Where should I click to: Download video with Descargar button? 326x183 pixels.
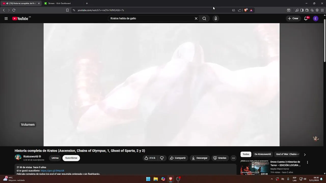(200, 158)
